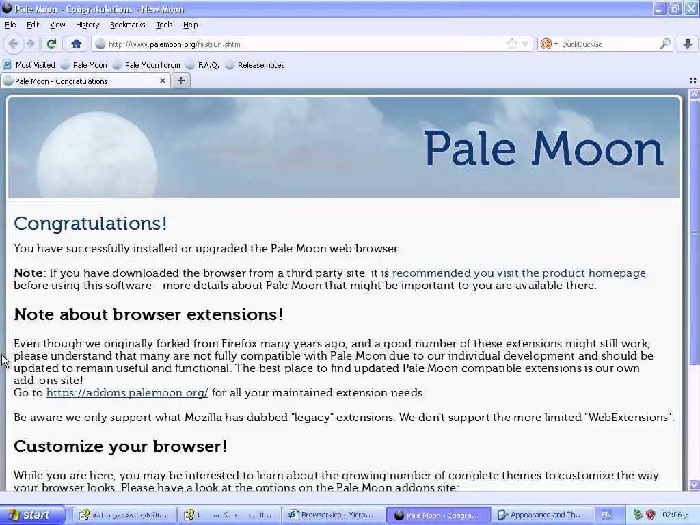700x525 pixels.
Task: Open the DuckDuckGo search engine selector
Action: pyautogui.click(x=548, y=44)
